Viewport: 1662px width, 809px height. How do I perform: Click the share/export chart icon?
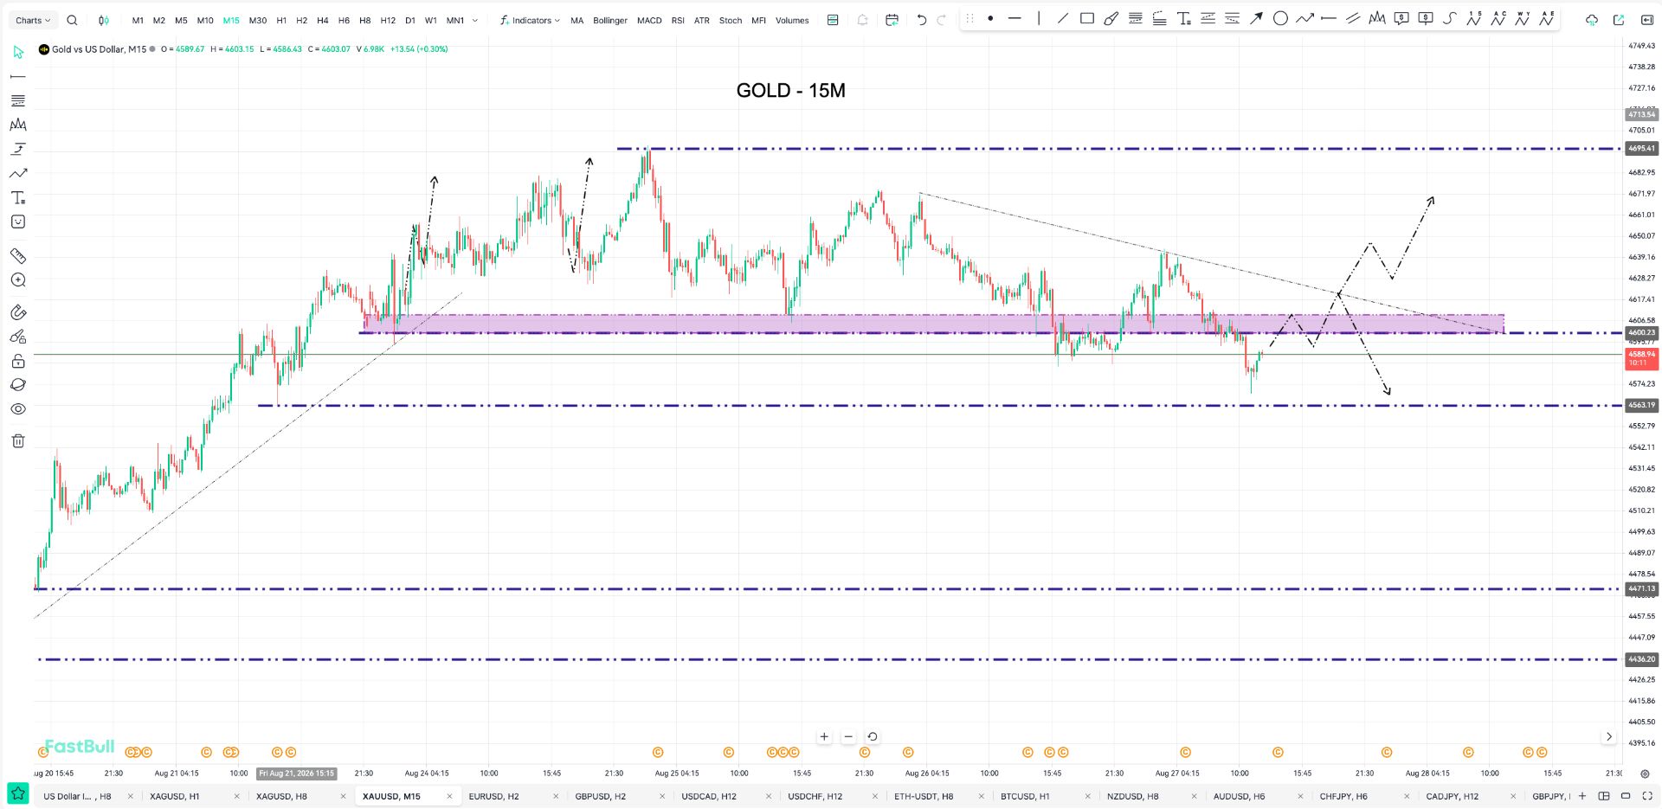[1619, 20]
